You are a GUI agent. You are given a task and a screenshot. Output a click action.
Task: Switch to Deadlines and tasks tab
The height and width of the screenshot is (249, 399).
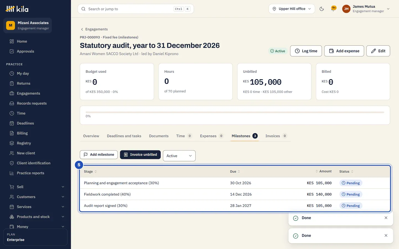(124, 136)
